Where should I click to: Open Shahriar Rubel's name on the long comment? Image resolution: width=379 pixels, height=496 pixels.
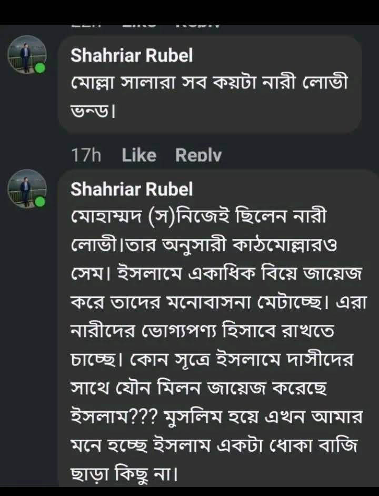click(x=132, y=189)
